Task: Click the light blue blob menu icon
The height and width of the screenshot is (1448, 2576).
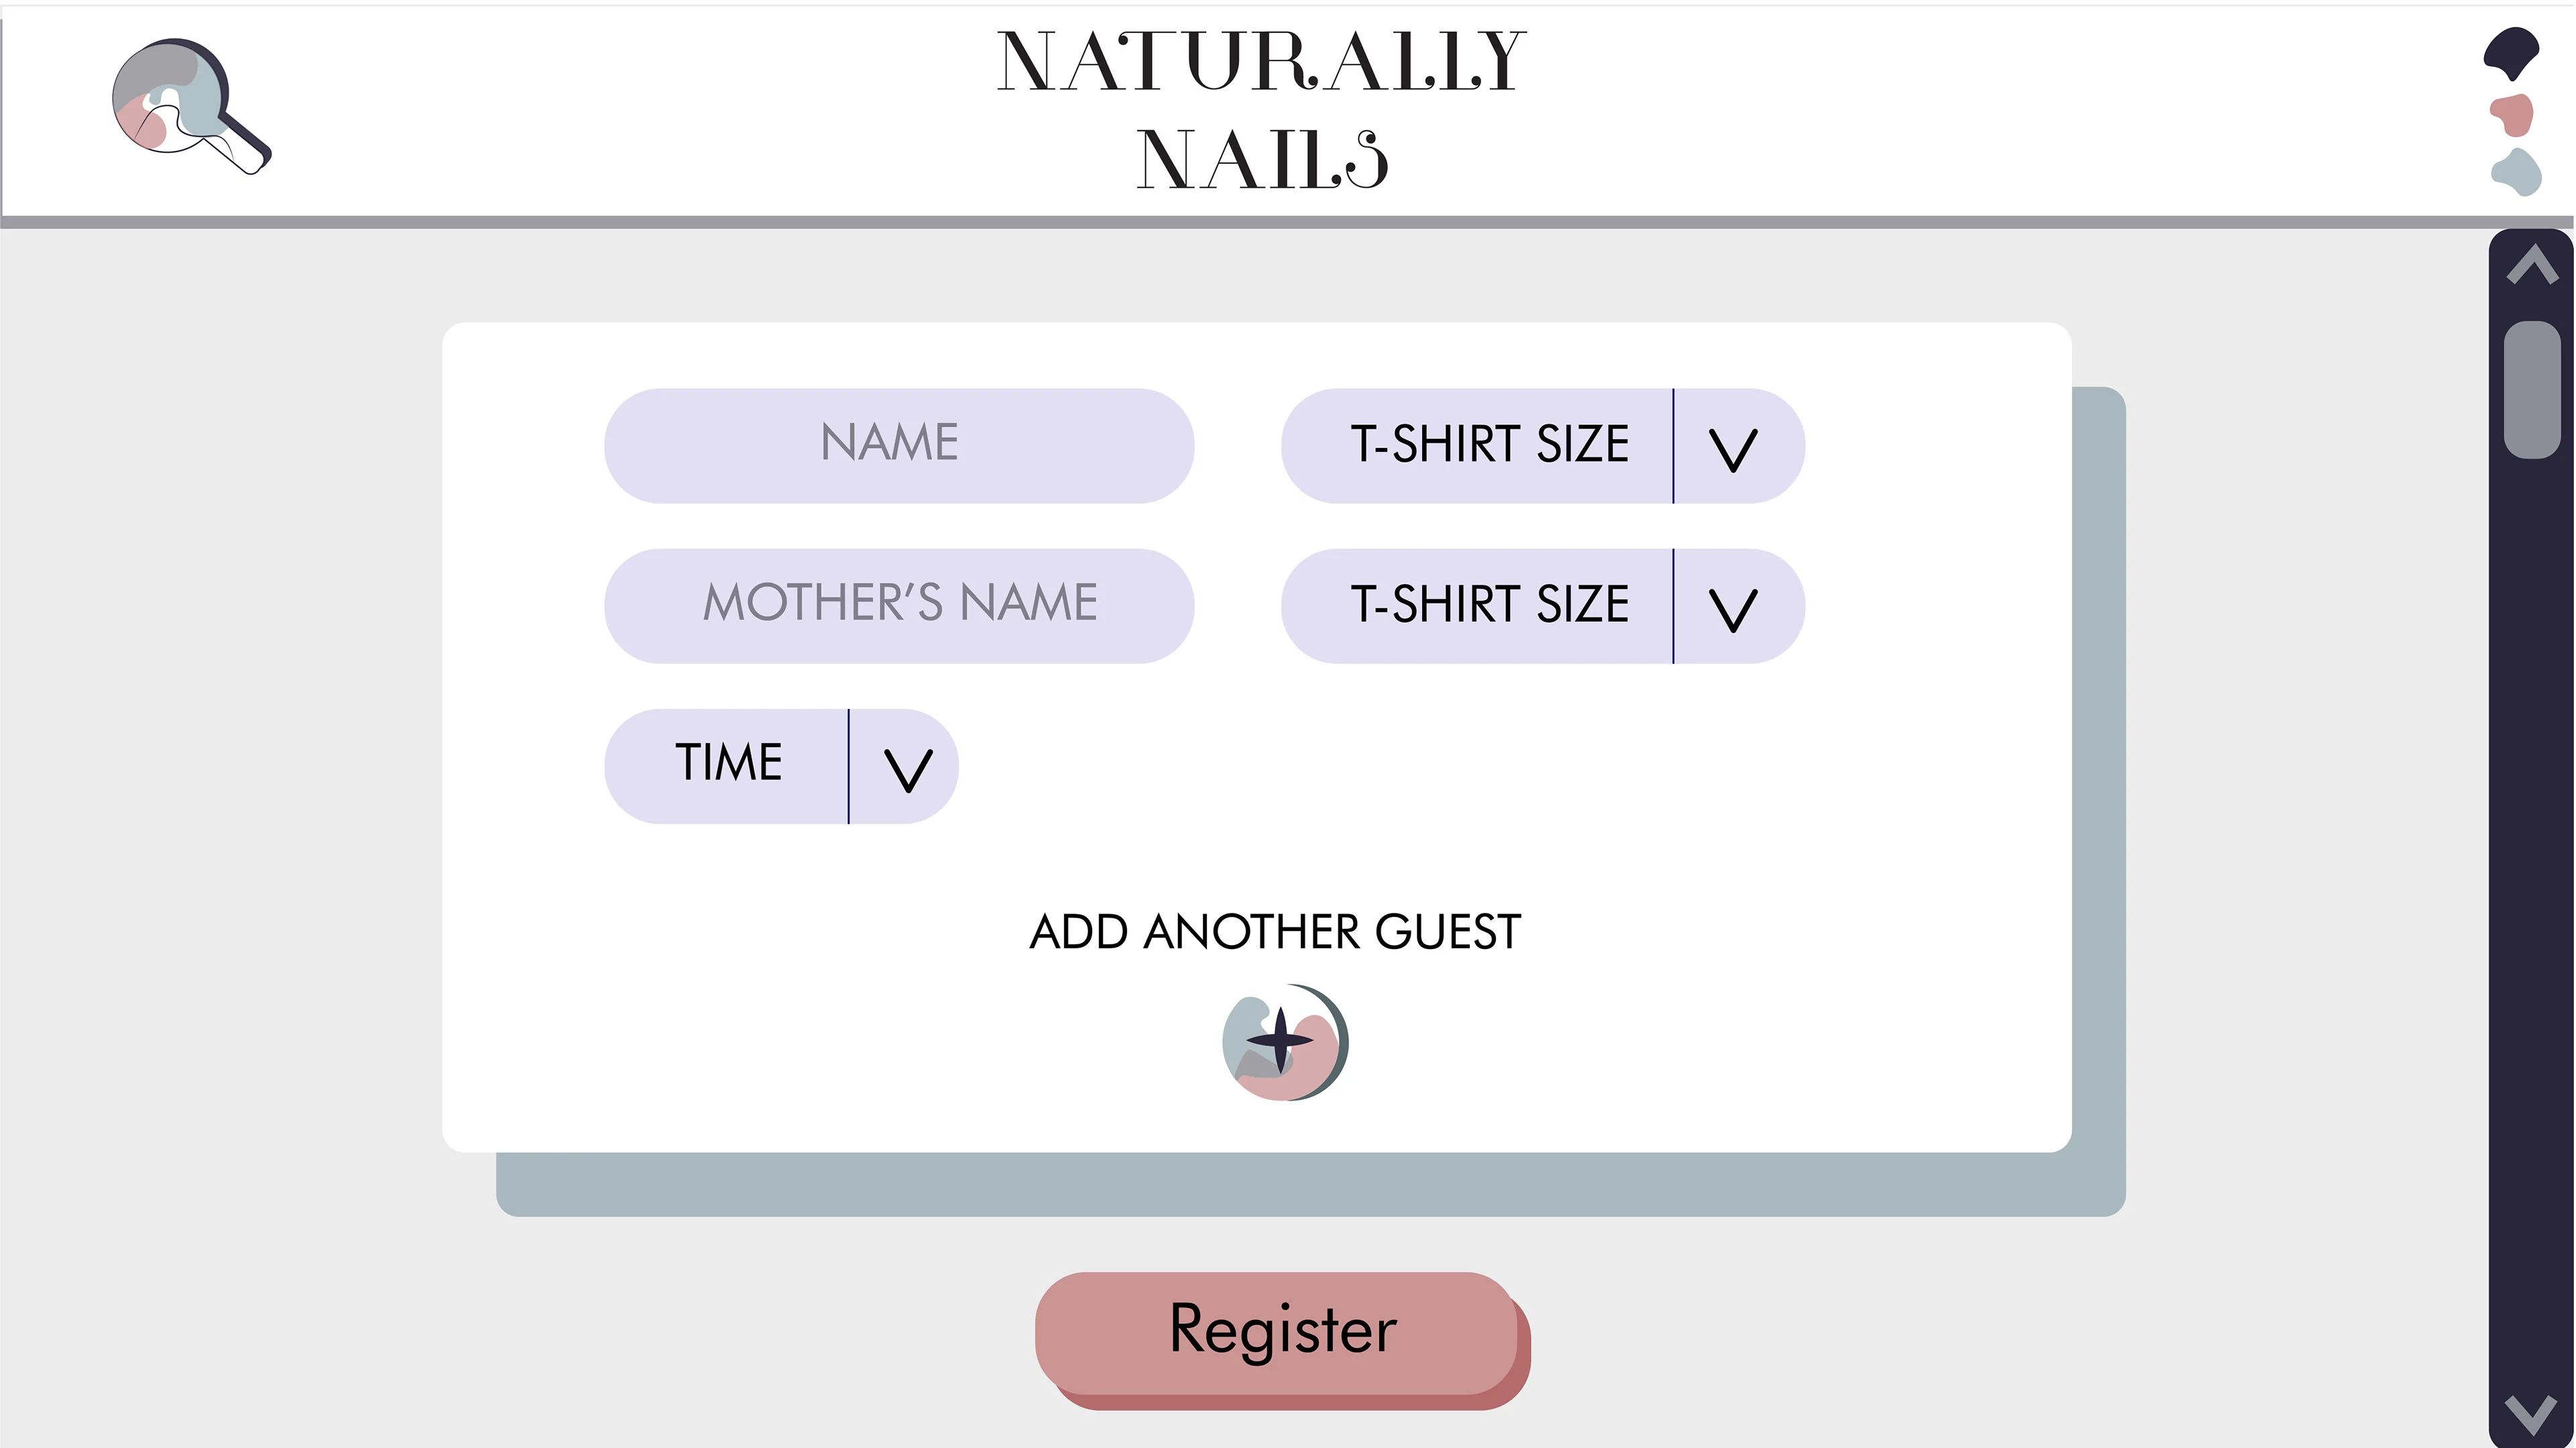Action: click(x=2516, y=172)
